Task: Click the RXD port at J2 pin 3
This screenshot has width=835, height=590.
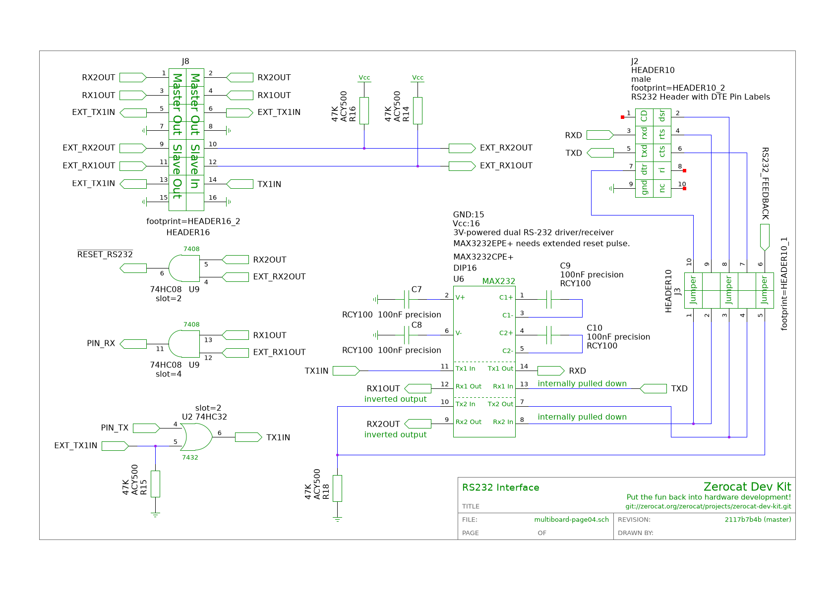Action: 600,135
